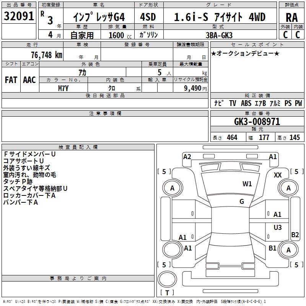Click the TV equipment entry
The image size is (306, 306).
point(233,103)
